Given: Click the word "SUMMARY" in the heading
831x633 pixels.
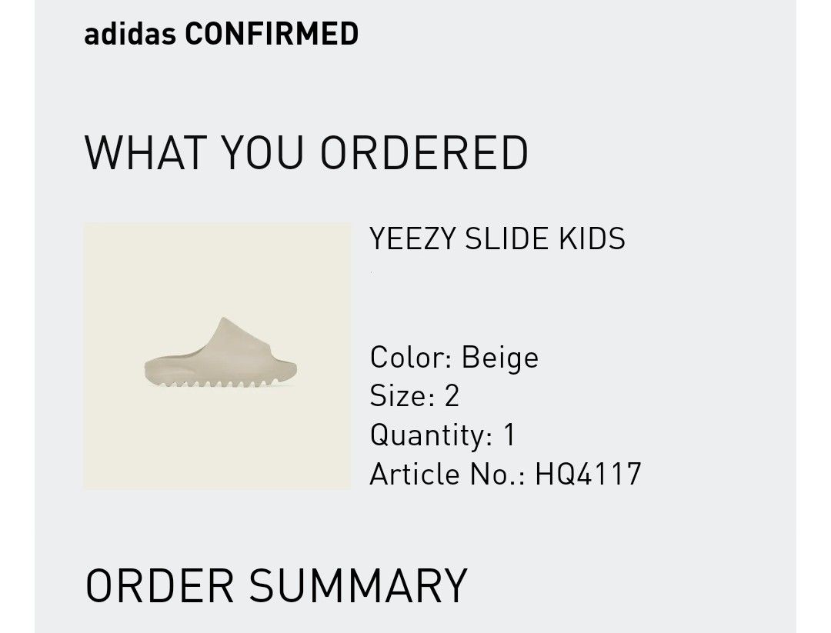Looking at the screenshot, I should 359,585.
